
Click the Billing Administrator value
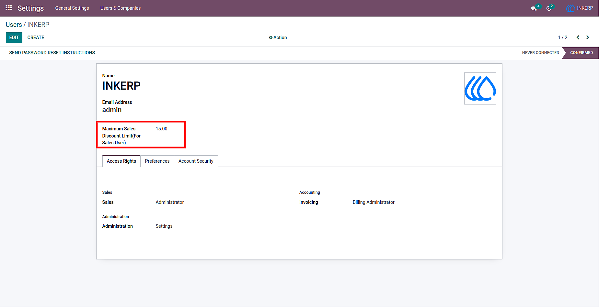coord(374,202)
